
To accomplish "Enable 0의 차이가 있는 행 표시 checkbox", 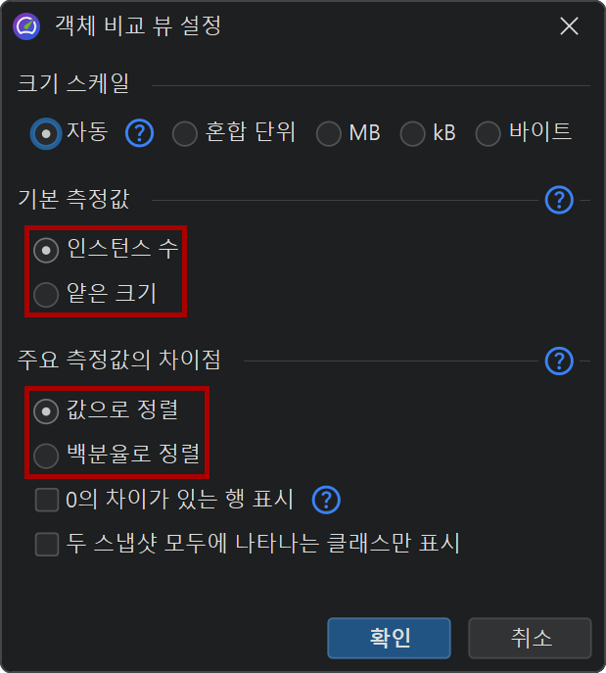I will point(47,501).
